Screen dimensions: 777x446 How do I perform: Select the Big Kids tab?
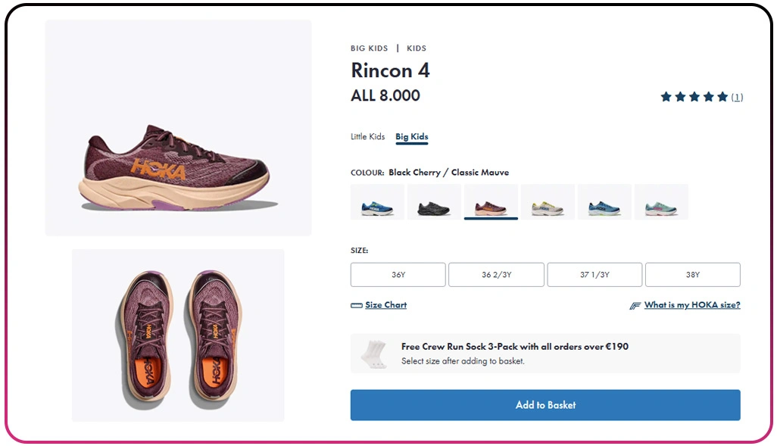pos(412,137)
